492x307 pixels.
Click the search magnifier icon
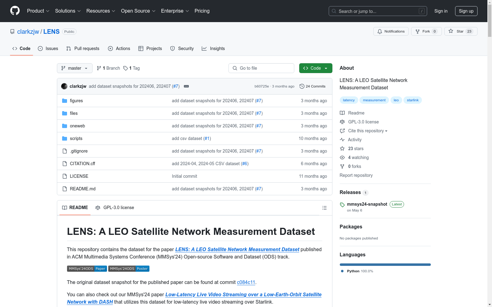[334, 11]
